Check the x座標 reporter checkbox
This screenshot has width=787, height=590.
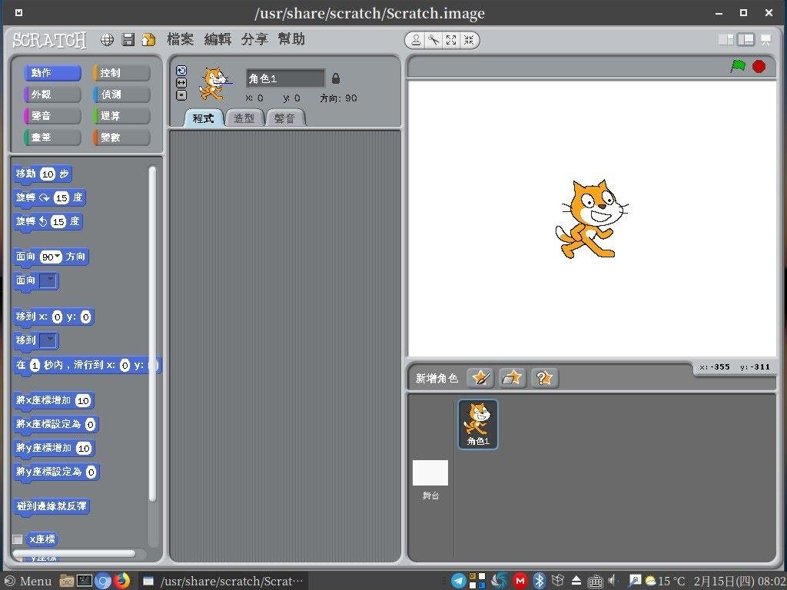pos(18,539)
